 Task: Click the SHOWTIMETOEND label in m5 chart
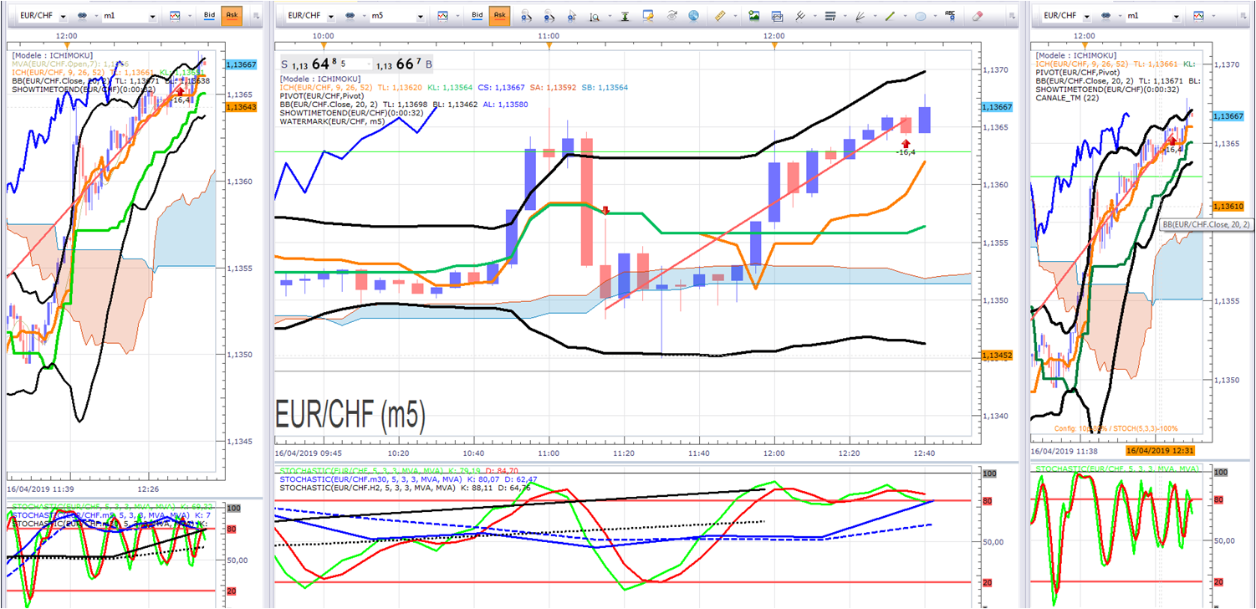click(x=350, y=113)
